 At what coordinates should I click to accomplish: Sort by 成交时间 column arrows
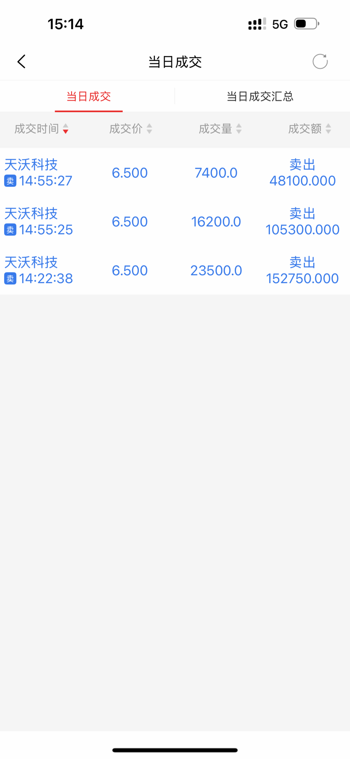pyautogui.click(x=66, y=129)
